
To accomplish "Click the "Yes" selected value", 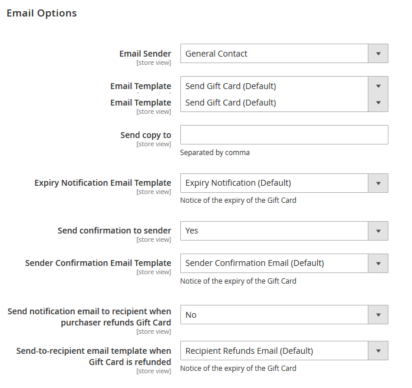I will [192, 231].
